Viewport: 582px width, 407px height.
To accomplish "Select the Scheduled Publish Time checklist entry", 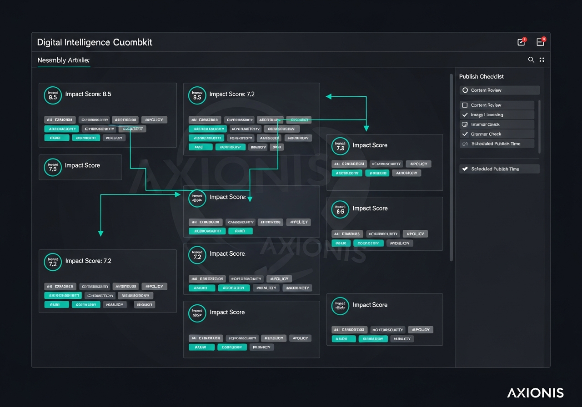I will (x=499, y=169).
